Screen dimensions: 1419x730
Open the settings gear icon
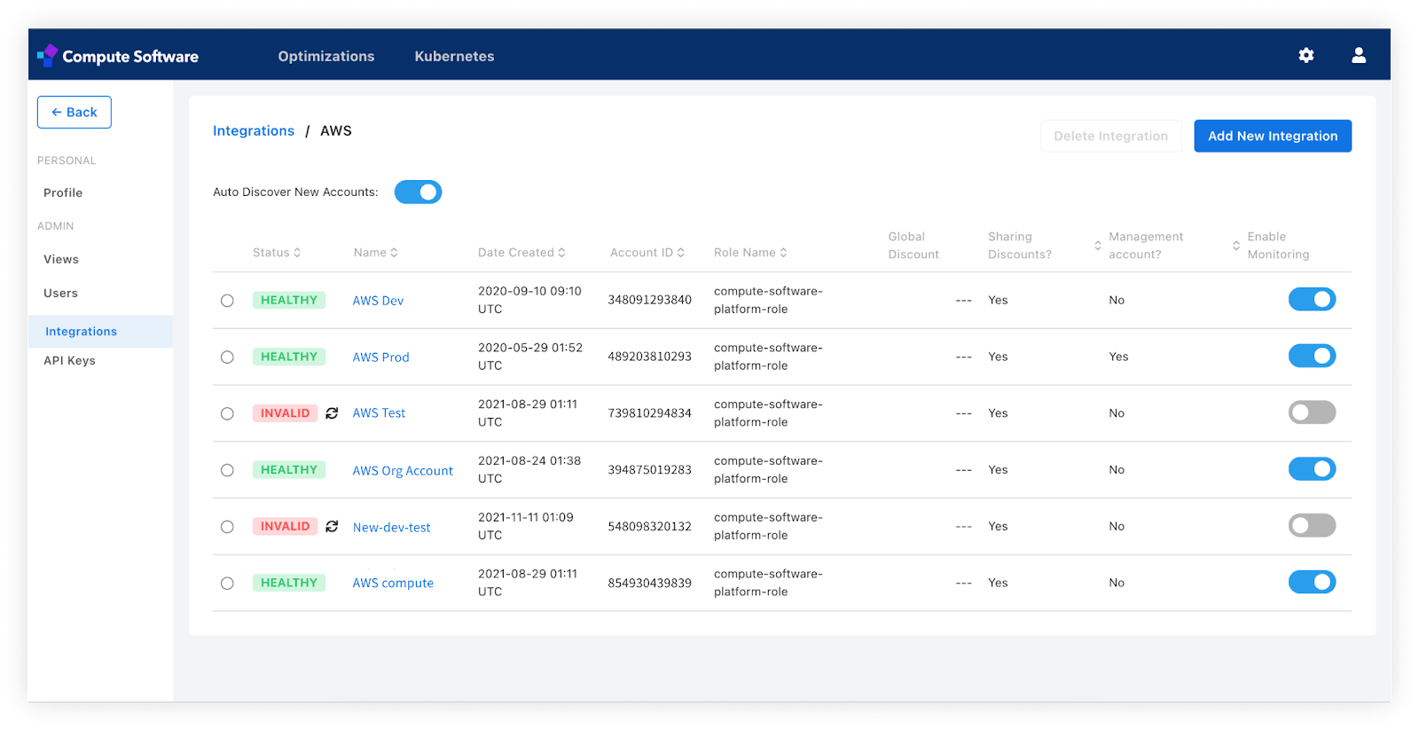pyautogui.click(x=1305, y=55)
